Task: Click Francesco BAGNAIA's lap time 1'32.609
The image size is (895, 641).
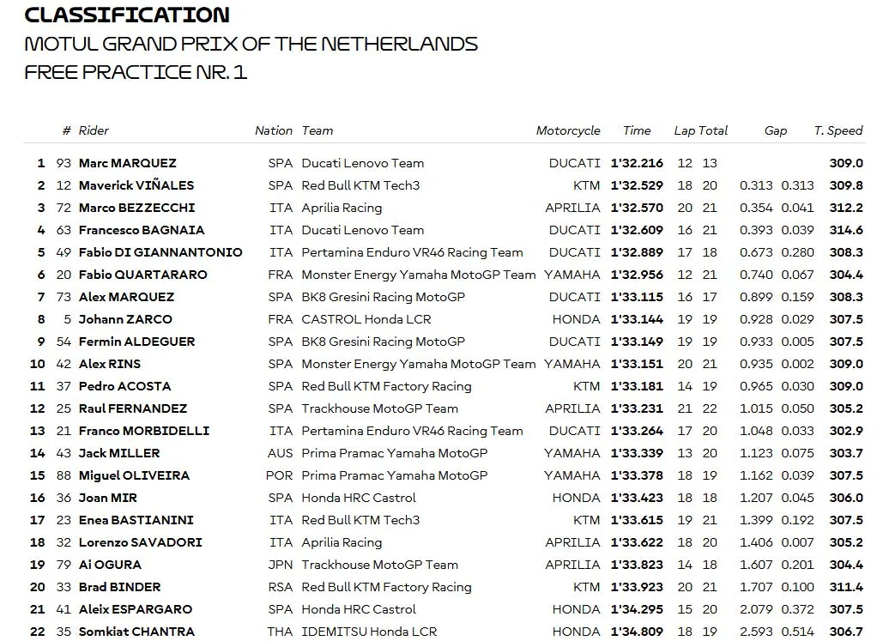Action: click(637, 230)
